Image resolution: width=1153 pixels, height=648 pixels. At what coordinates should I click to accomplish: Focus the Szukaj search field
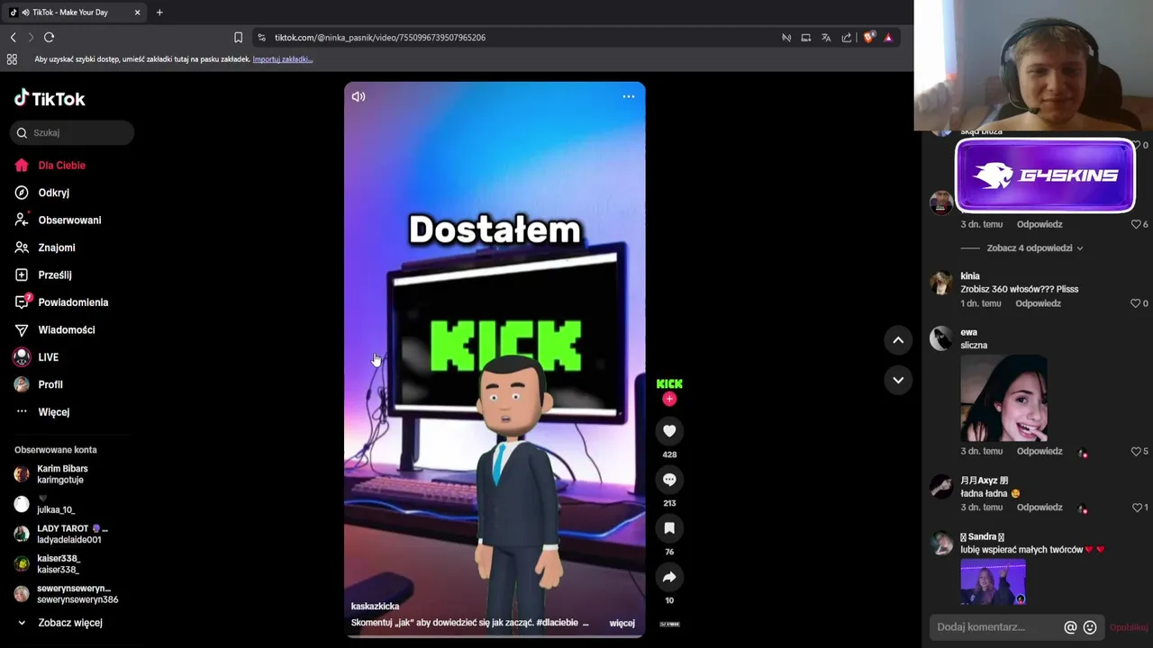coord(72,132)
